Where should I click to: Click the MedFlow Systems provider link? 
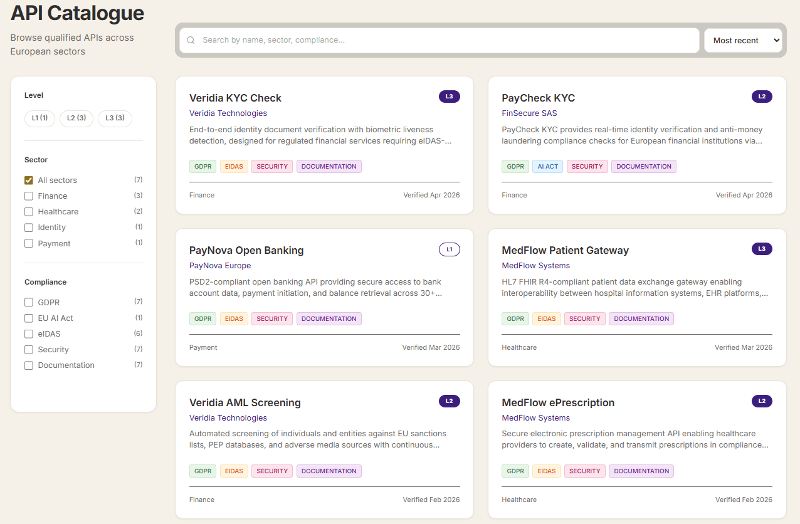click(x=536, y=265)
